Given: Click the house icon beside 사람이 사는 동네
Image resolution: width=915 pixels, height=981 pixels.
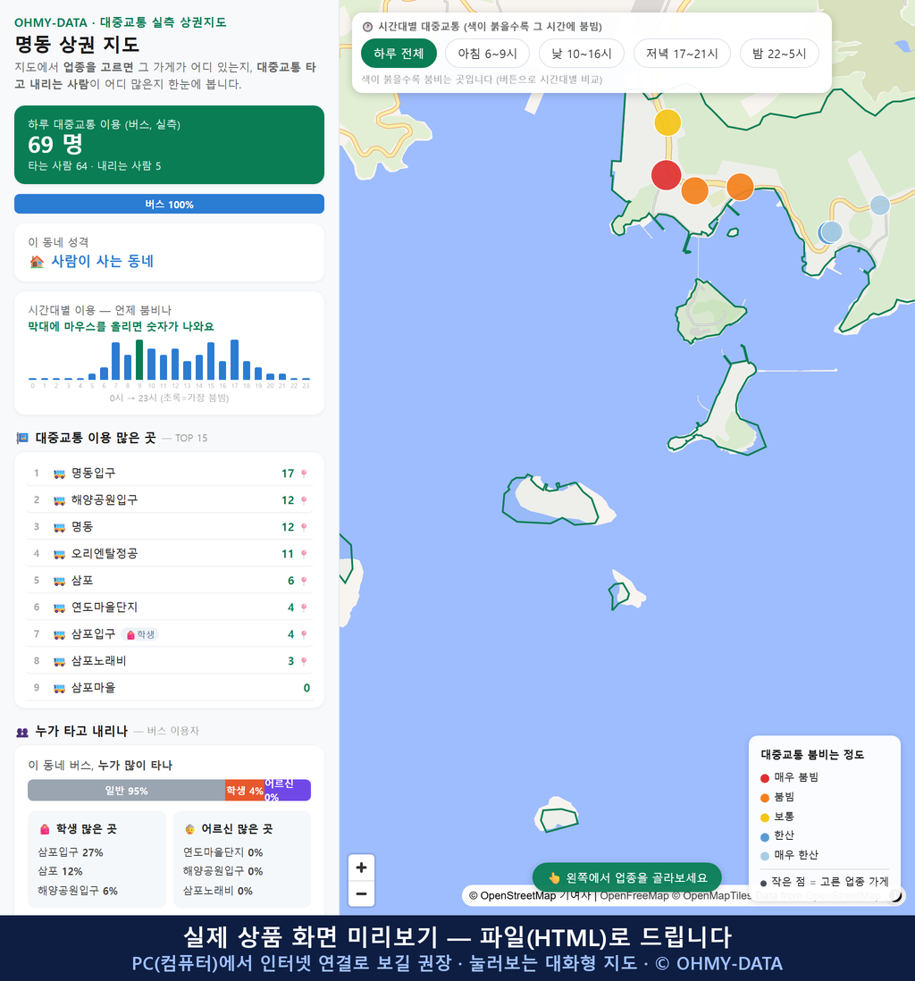Looking at the screenshot, I should [x=37, y=262].
